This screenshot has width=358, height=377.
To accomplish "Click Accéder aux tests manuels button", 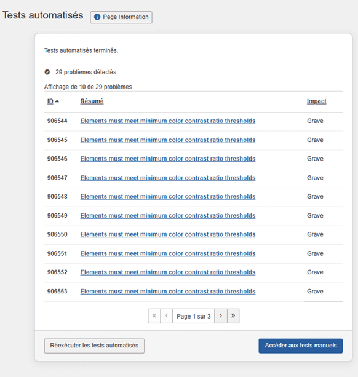I will (301, 346).
